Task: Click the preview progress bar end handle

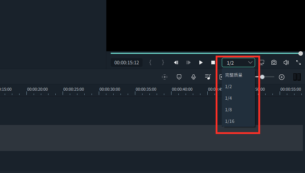Action: coord(301,53)
